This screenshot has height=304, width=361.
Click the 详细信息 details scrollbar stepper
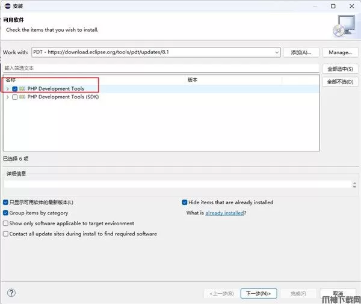(x=354, y=184)
